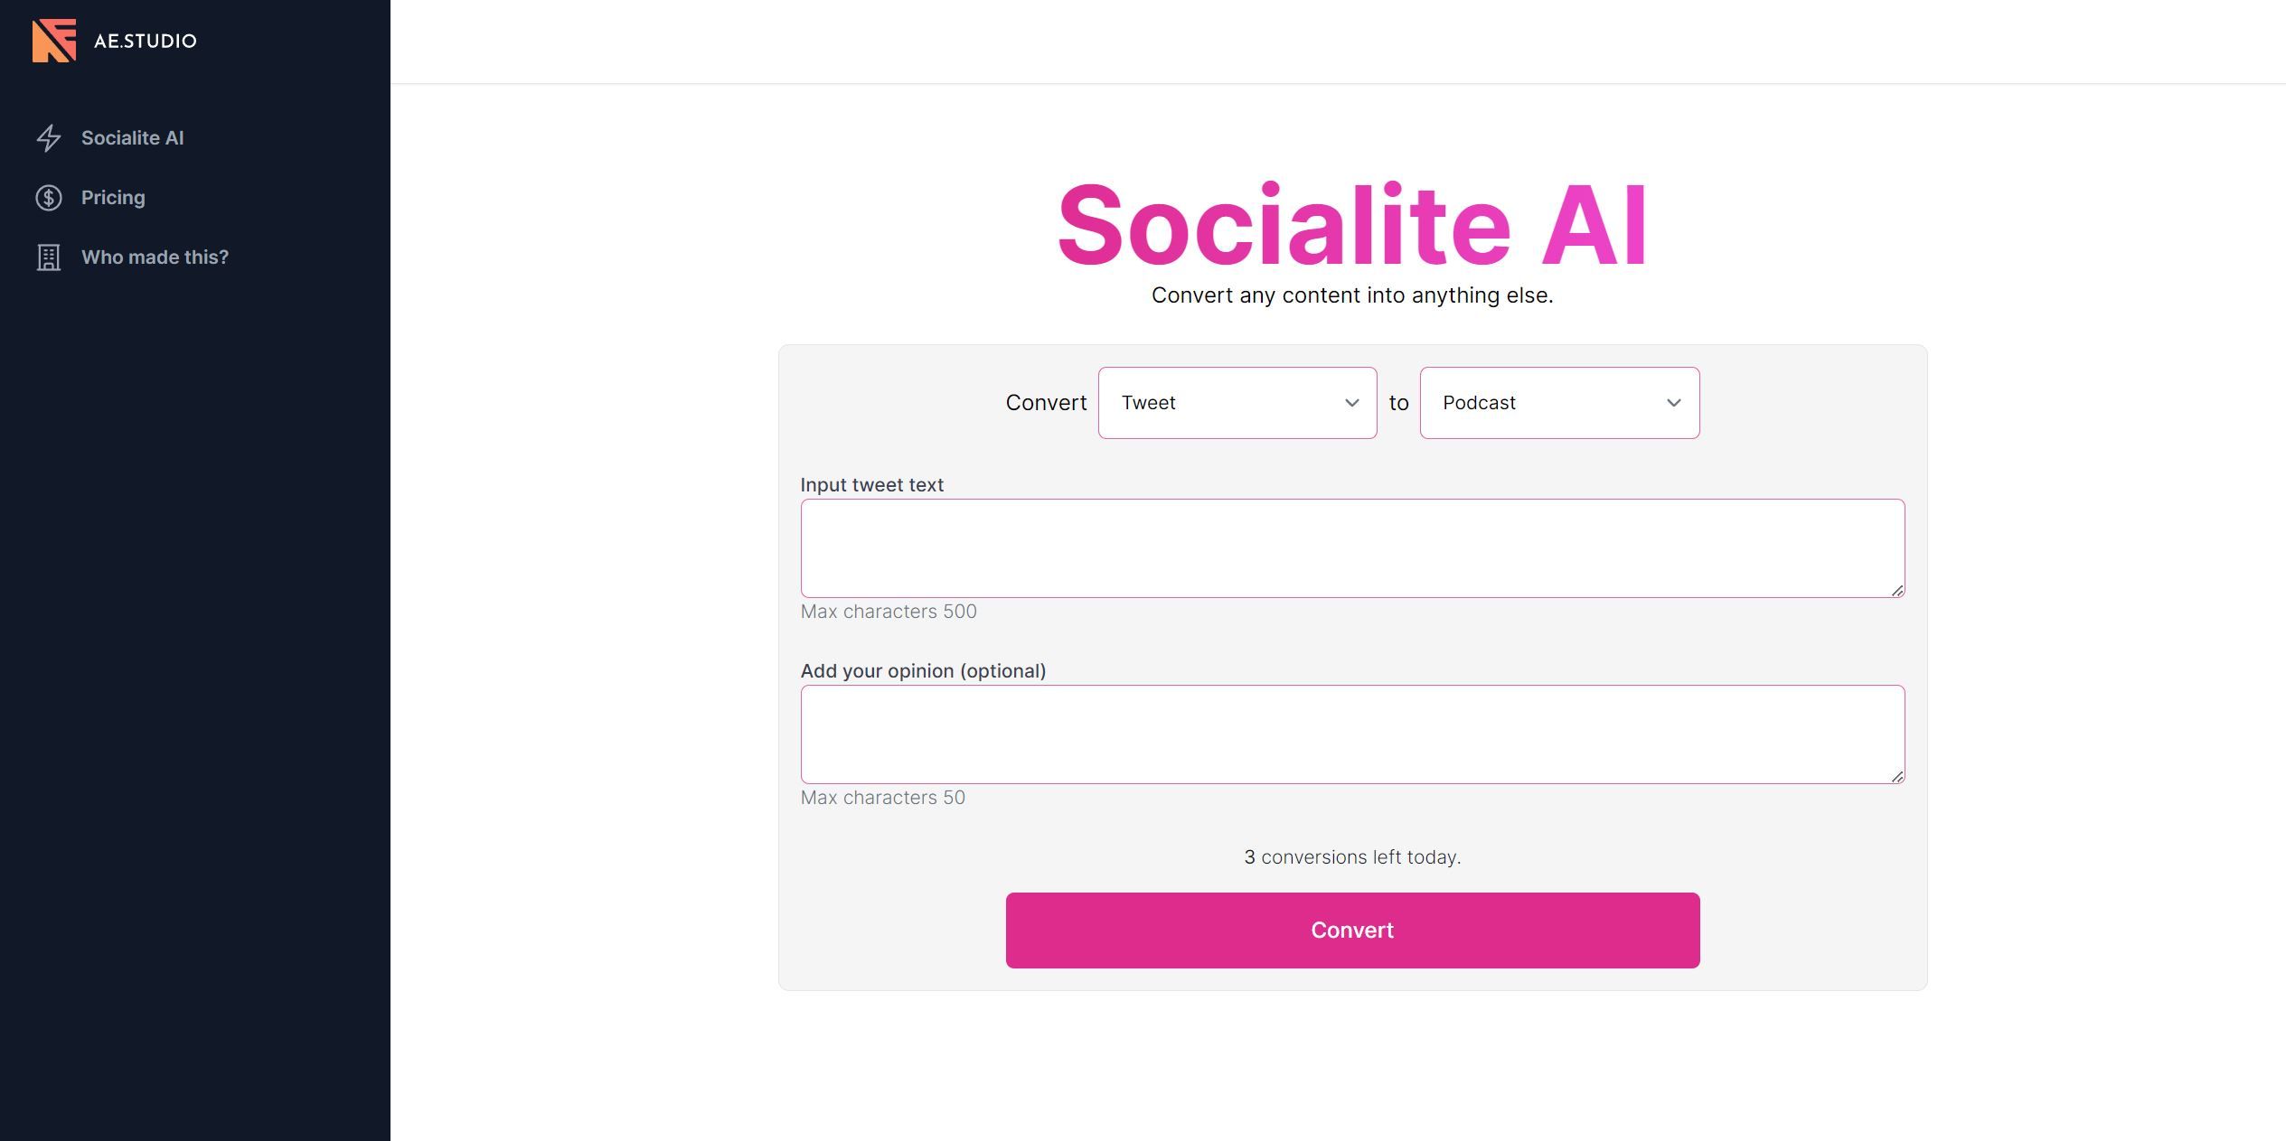Screen dimensions: 2286x1141
Task: Click the Who made this menu item
Action: pos(155,257)
